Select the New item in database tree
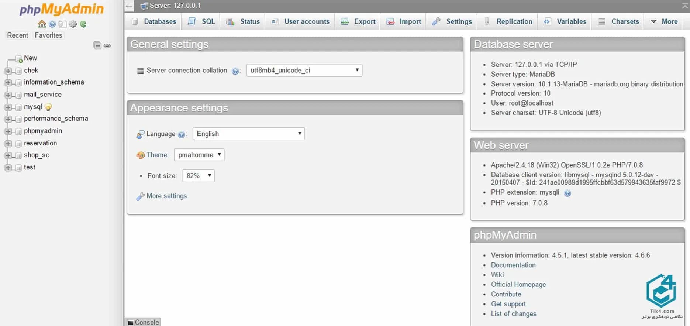 (30, 58)
